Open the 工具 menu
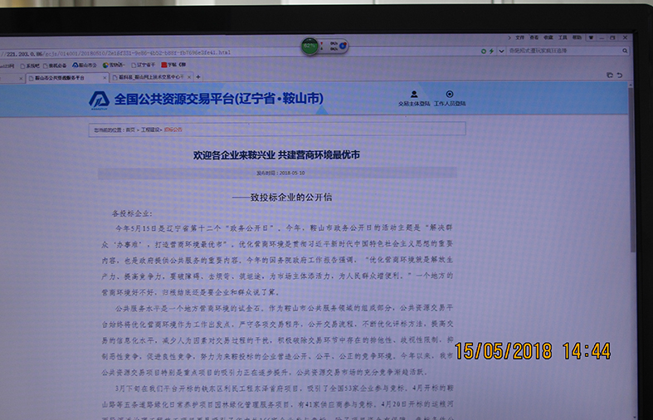The image size is (653, 420). (x=563, y=37)
